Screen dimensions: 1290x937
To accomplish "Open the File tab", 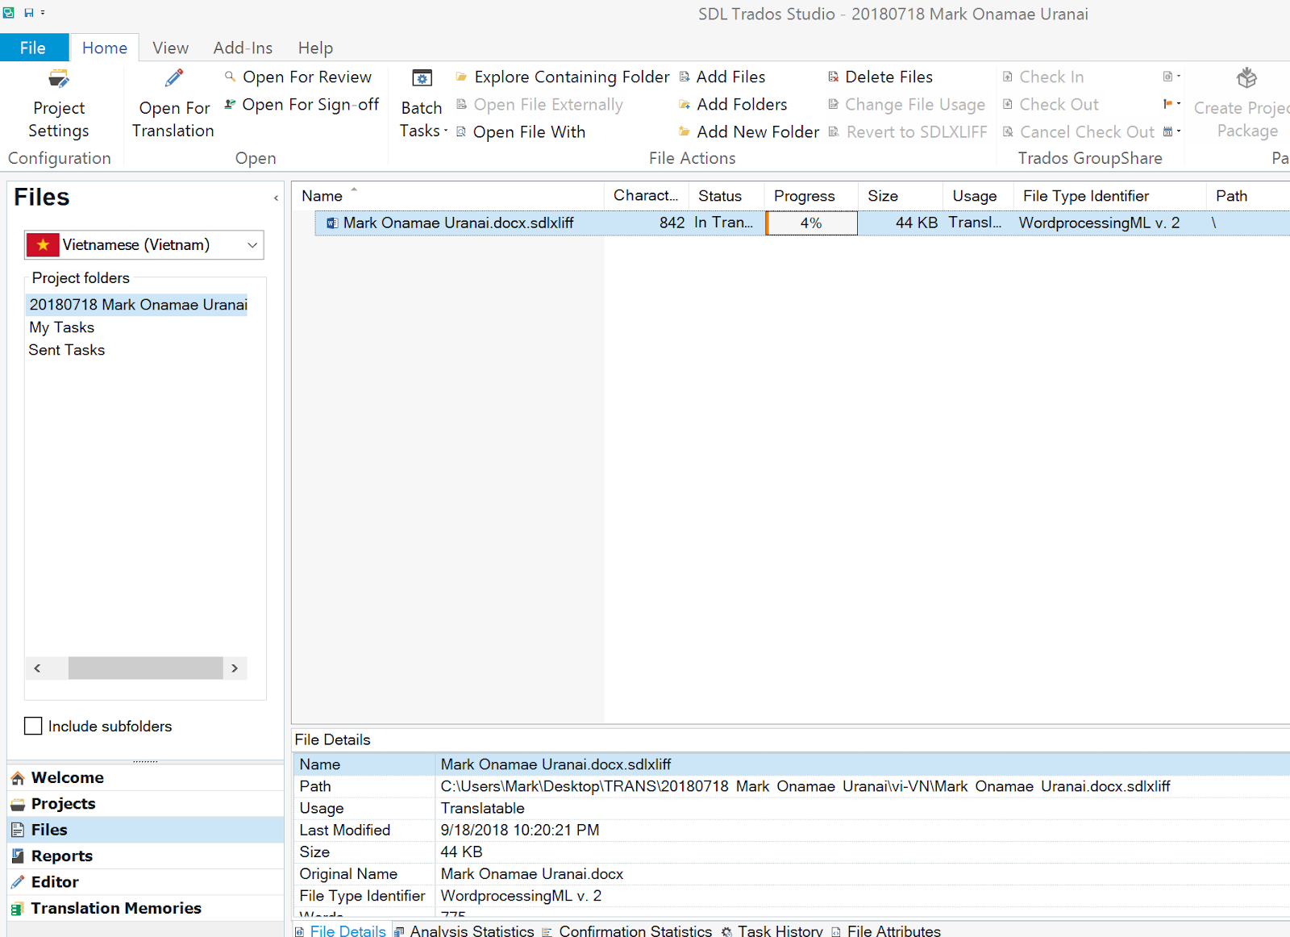I will [x=33, y=48].
